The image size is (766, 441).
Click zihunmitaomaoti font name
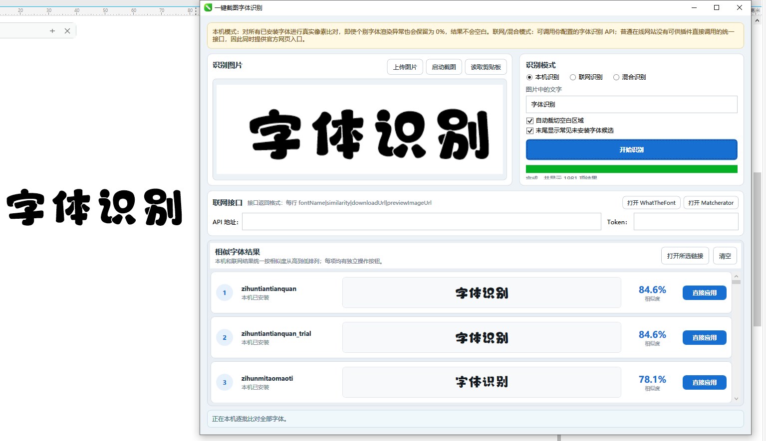tap(267, 379)
